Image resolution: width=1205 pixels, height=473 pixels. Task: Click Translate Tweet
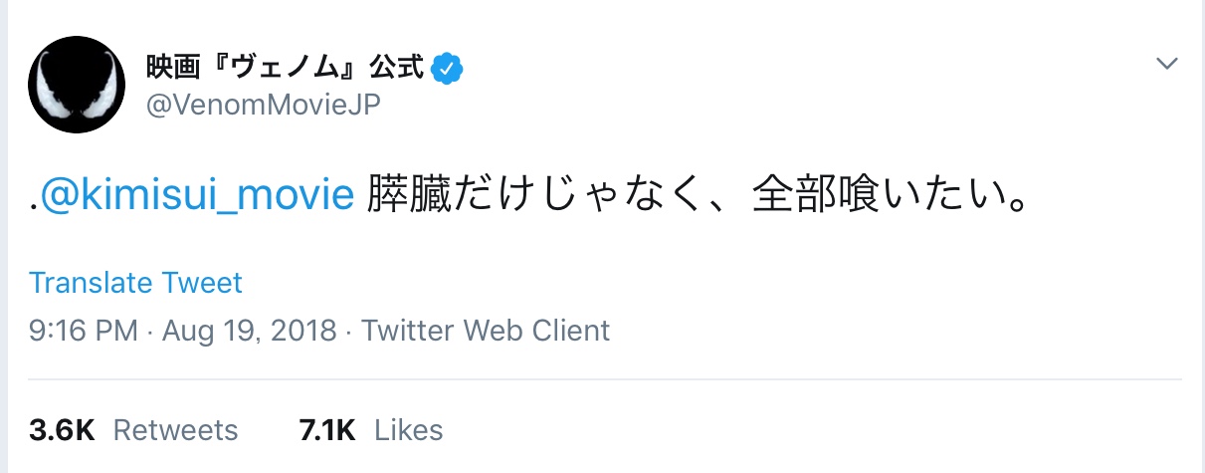(135, 283)
